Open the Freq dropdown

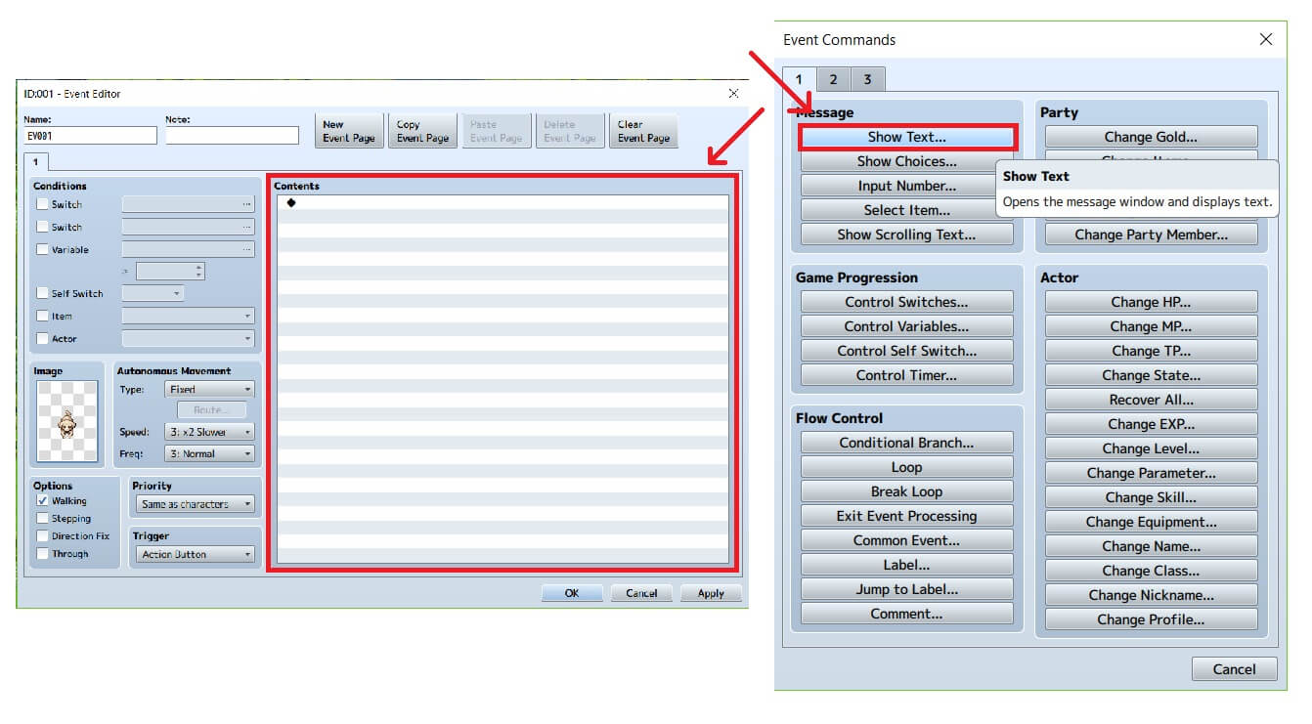coord(209,453)
